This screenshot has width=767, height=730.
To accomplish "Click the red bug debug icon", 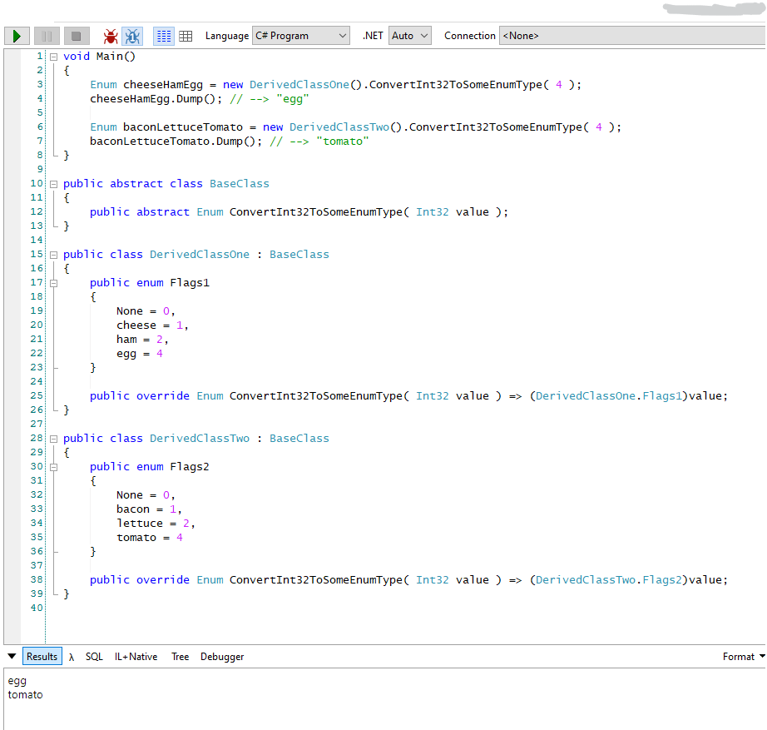I will tap(111, 36).
